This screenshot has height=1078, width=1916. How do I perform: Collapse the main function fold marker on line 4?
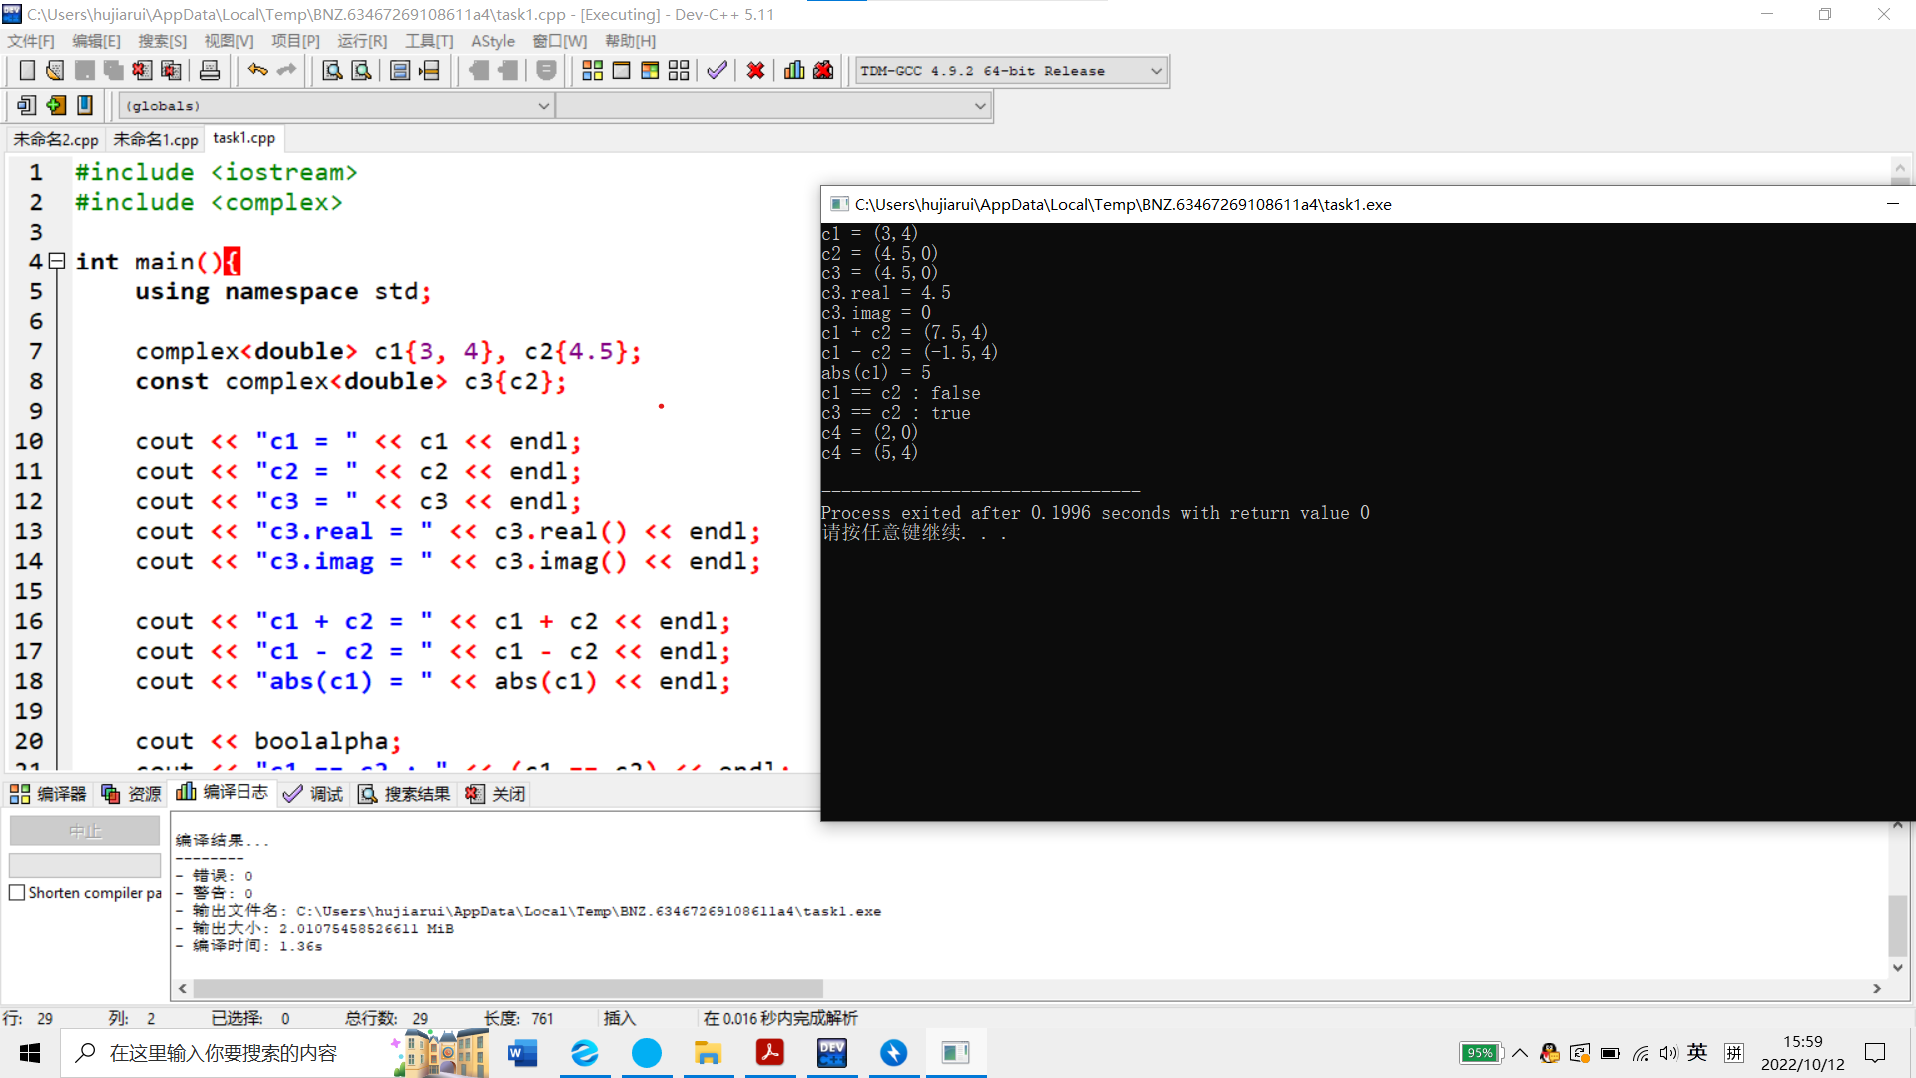(57, 262)
